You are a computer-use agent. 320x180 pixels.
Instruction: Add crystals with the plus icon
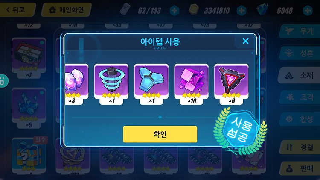coord(308,10)
